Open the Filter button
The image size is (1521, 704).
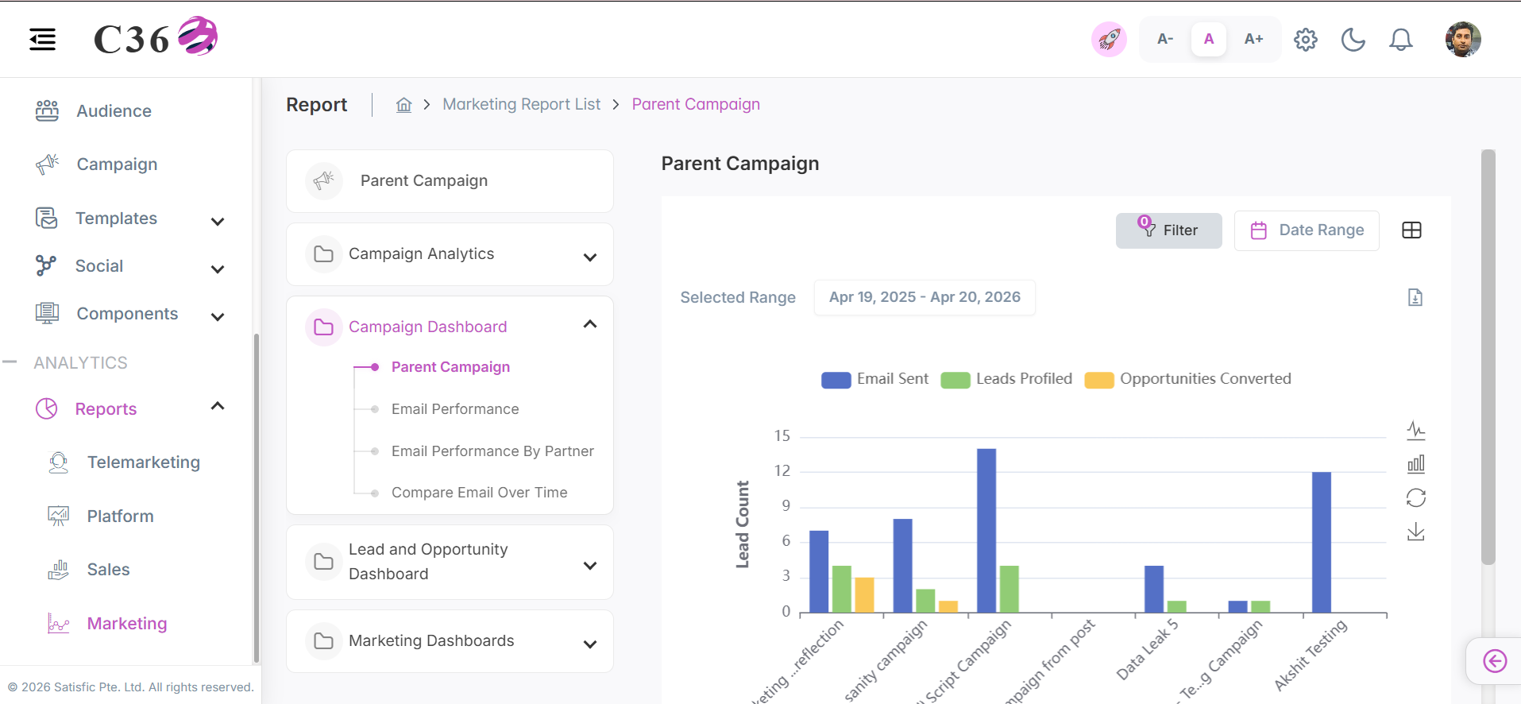pos(1168,230)
